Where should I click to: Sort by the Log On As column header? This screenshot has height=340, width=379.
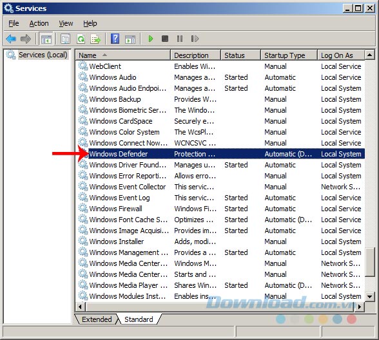(341, 55)
